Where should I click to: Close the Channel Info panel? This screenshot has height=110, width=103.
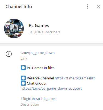pos(98,7)
